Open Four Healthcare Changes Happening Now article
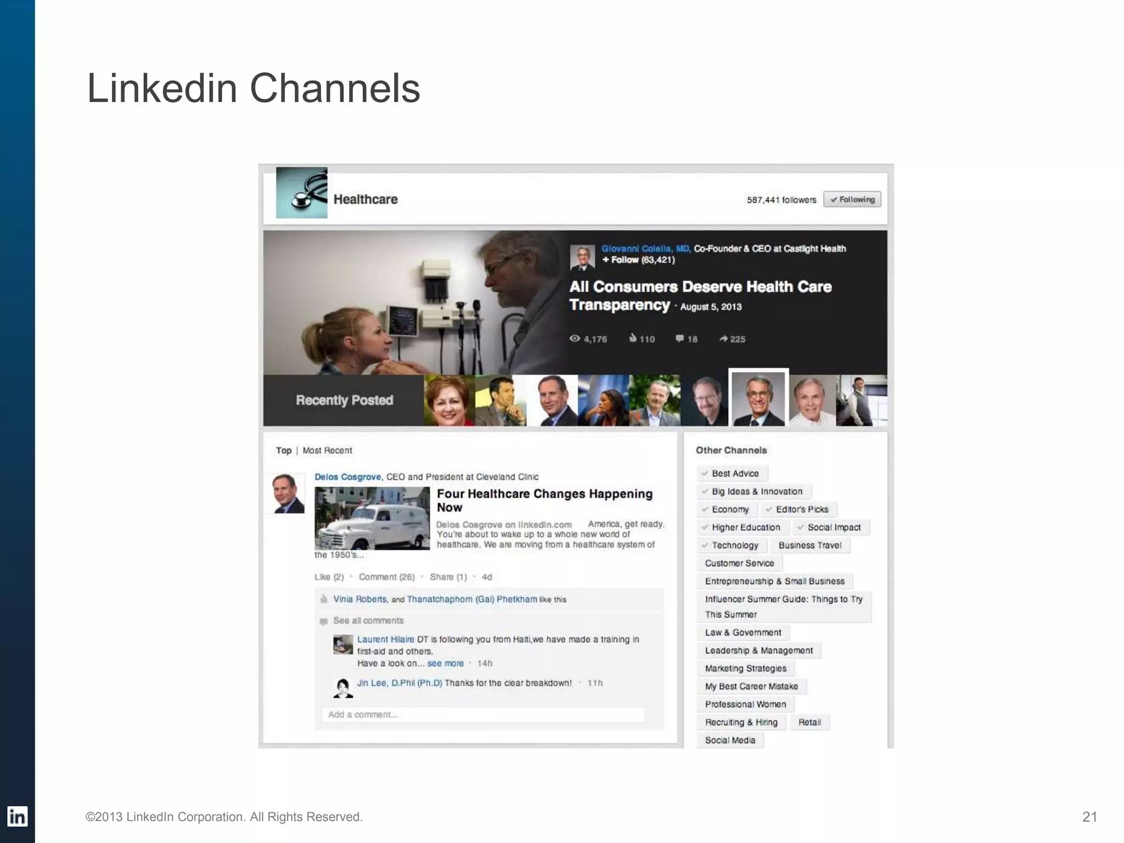 pos(545,501)
